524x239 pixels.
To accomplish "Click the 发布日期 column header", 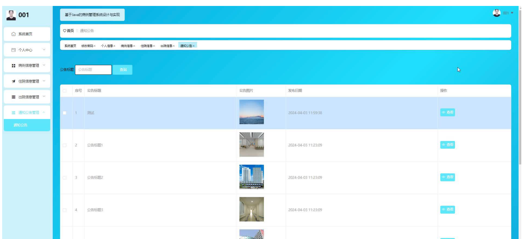I will pos(295,91).
